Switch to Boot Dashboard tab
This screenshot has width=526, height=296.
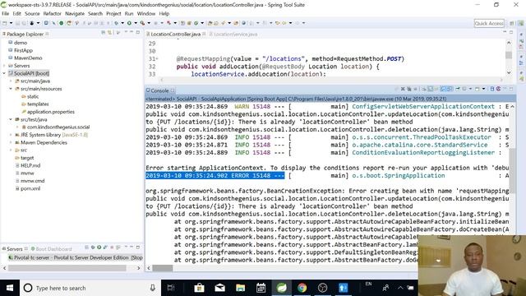(x=51, y=249)
